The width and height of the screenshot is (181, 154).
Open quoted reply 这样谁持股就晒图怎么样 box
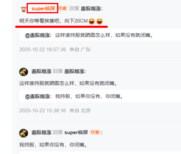[x=100, y=35]
